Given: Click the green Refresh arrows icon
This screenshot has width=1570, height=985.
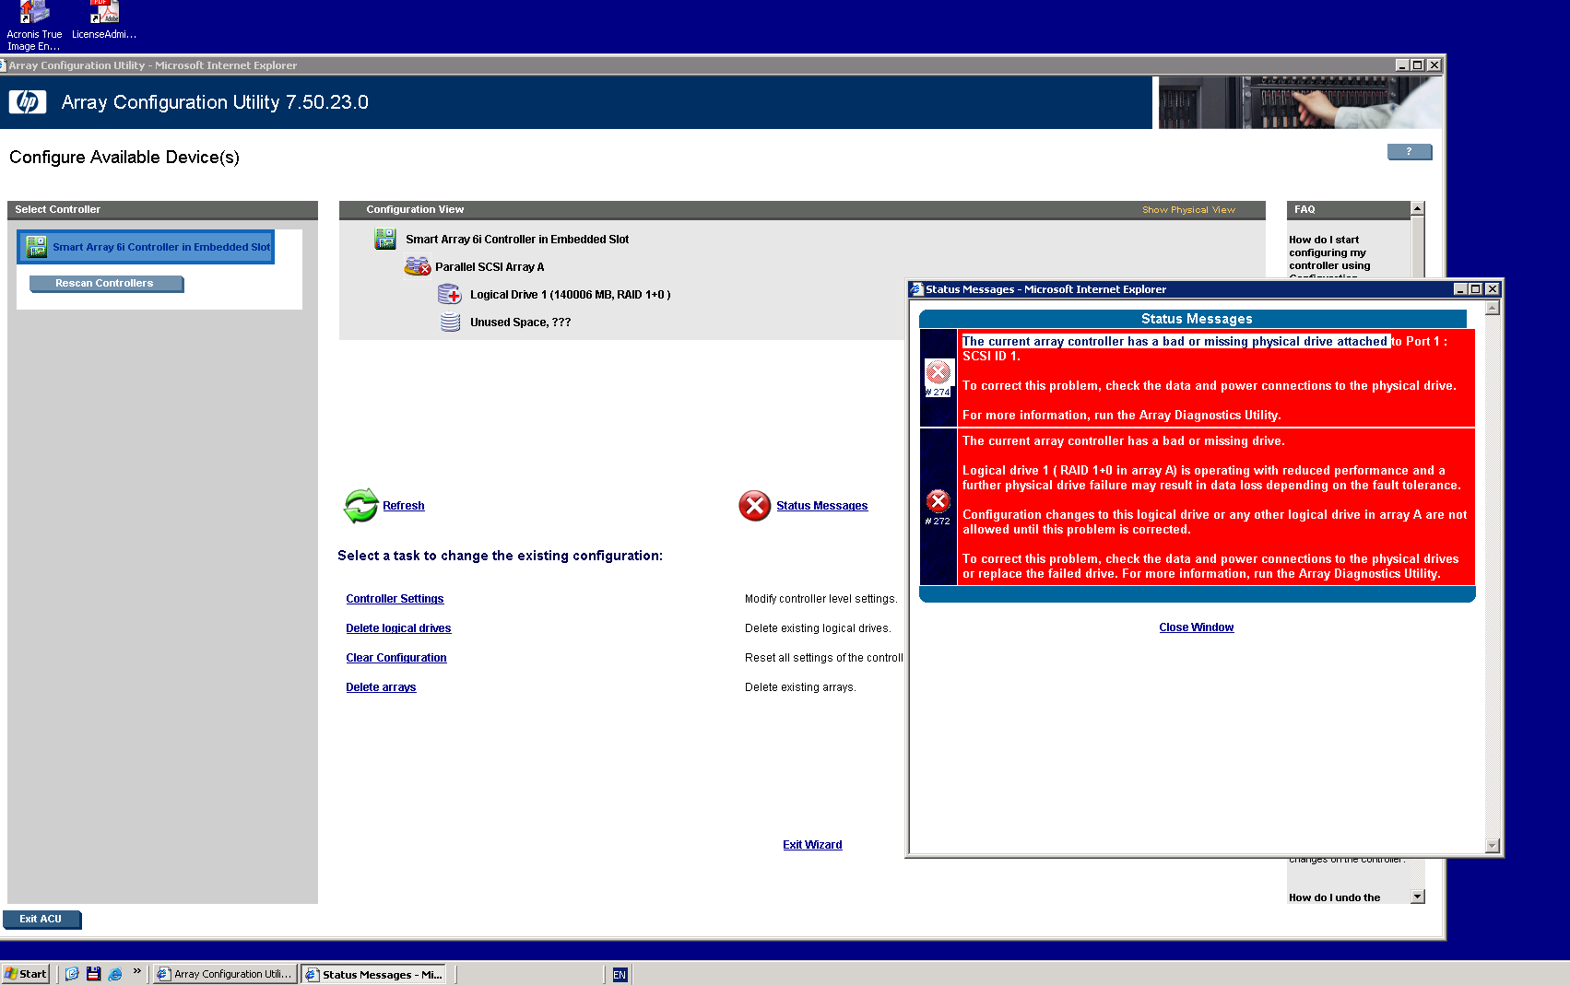Looking at the screenshot, I should [360, 505].
